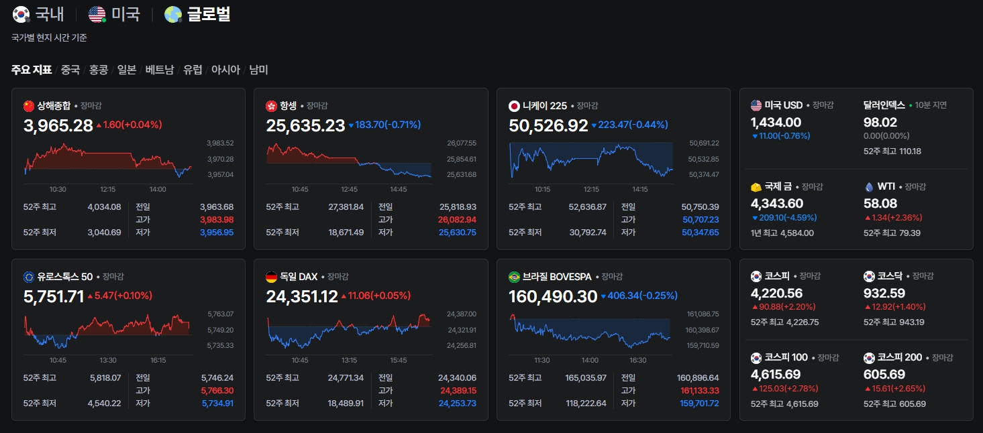Open the 항셍 index title

tap(288, 106)
